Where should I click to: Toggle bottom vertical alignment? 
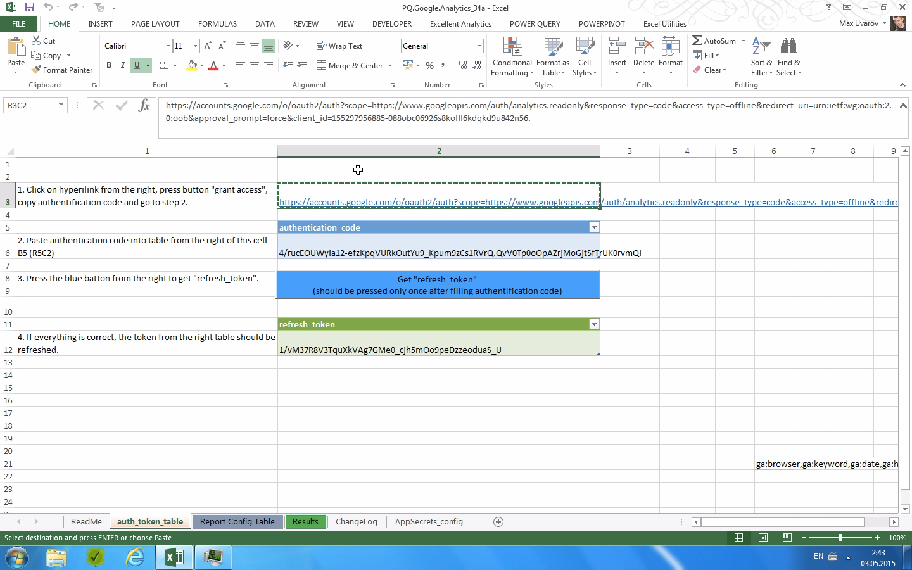[x=268, y=46]
